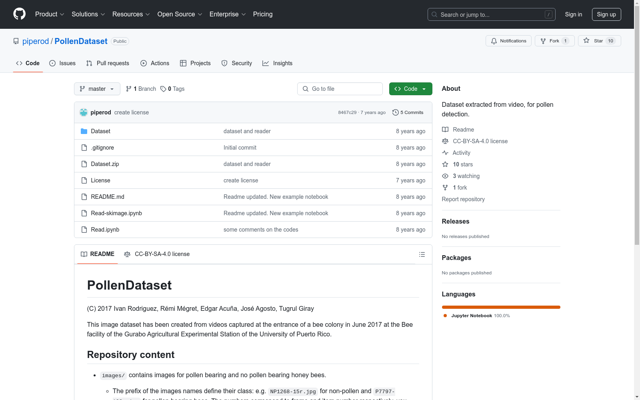Click the file icon beside README.md

84,197
